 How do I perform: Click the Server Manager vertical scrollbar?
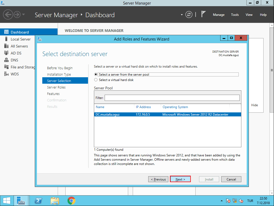[x=272, y=70]
